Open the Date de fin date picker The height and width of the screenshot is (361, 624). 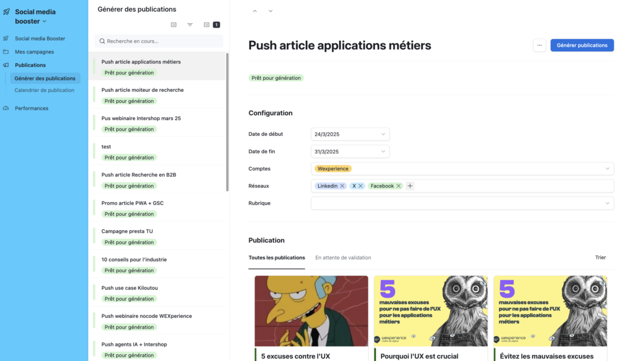tap(383, 152)
